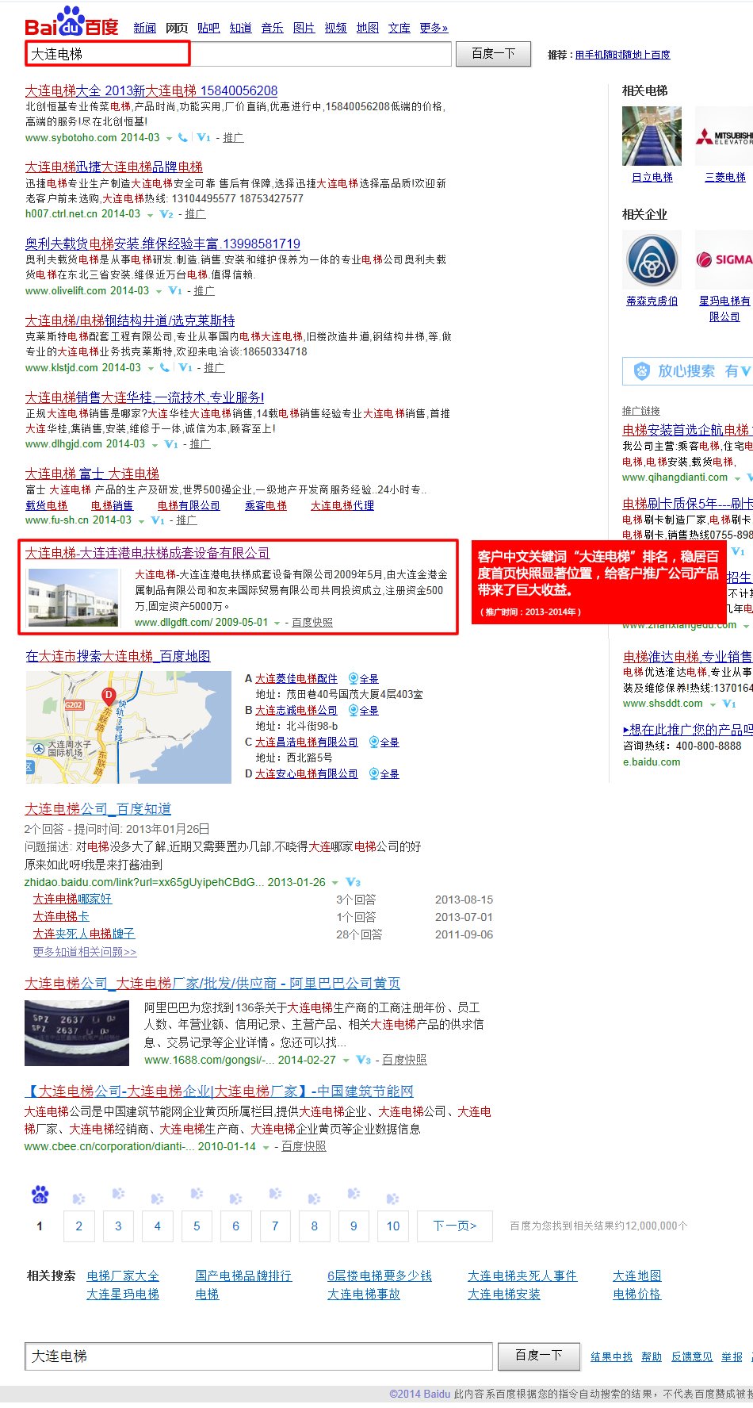Click the V3 badge beside www.1688.com result
This screenshot has width=753, height=1408.
pyautogui.click(x=364, y=1060)
